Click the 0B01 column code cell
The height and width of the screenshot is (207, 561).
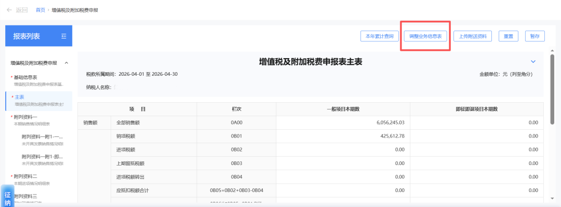pyautogui.click(x=236, y=136)
